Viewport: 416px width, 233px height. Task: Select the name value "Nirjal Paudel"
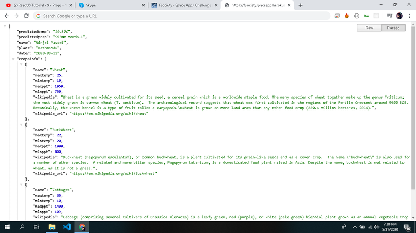coord(50,43)
